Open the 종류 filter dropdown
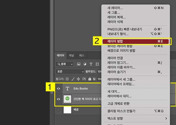This screenshot has height=125, width=176. tap(65, 64)
